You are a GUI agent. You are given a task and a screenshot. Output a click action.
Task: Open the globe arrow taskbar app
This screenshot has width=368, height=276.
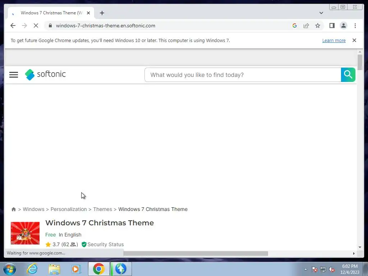coord(121,269)
